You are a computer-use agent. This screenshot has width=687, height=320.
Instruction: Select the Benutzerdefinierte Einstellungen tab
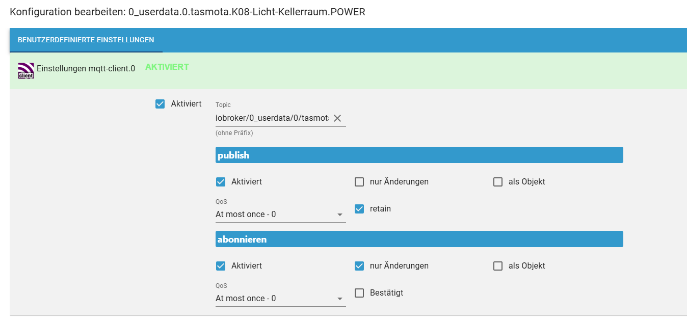tap(86, 40)
